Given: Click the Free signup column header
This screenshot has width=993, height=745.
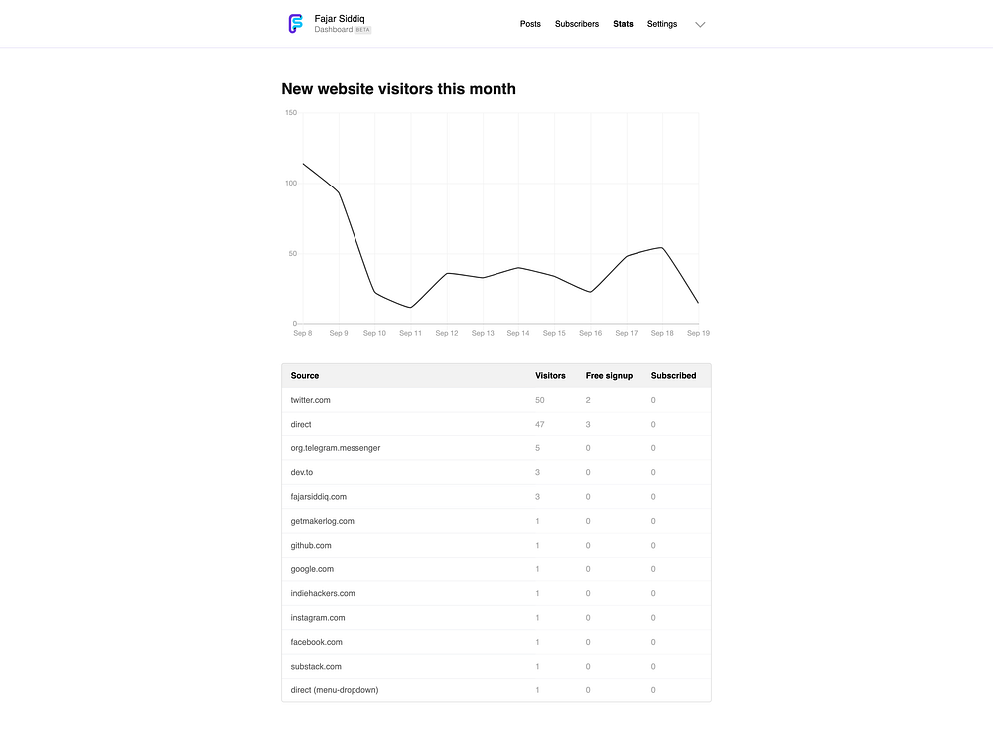Looking at the screenshot, I should tap(609, 376).
